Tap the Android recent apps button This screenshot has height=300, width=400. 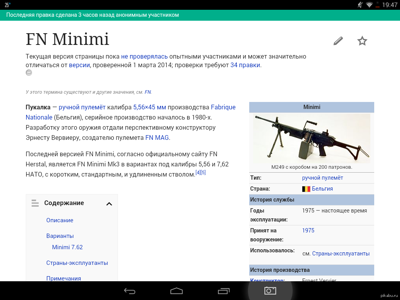tap(224, 291)
